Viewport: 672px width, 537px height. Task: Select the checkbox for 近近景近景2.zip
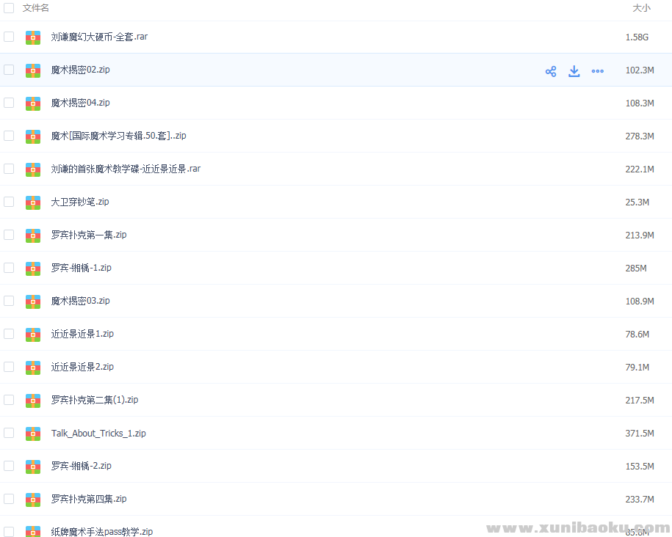pos(9,367)
